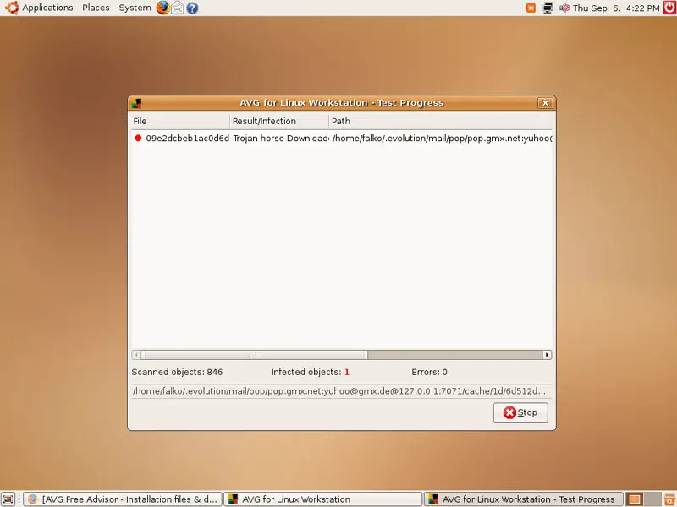Viewport: 677px width, 507px height.
Task: Click the orange update notifier icon
Action: tap(531, 8)
